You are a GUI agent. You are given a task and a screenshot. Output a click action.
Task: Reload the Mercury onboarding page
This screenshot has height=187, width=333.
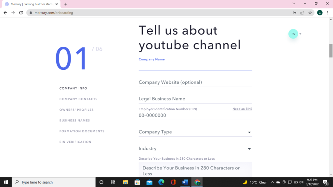point(21,13)
